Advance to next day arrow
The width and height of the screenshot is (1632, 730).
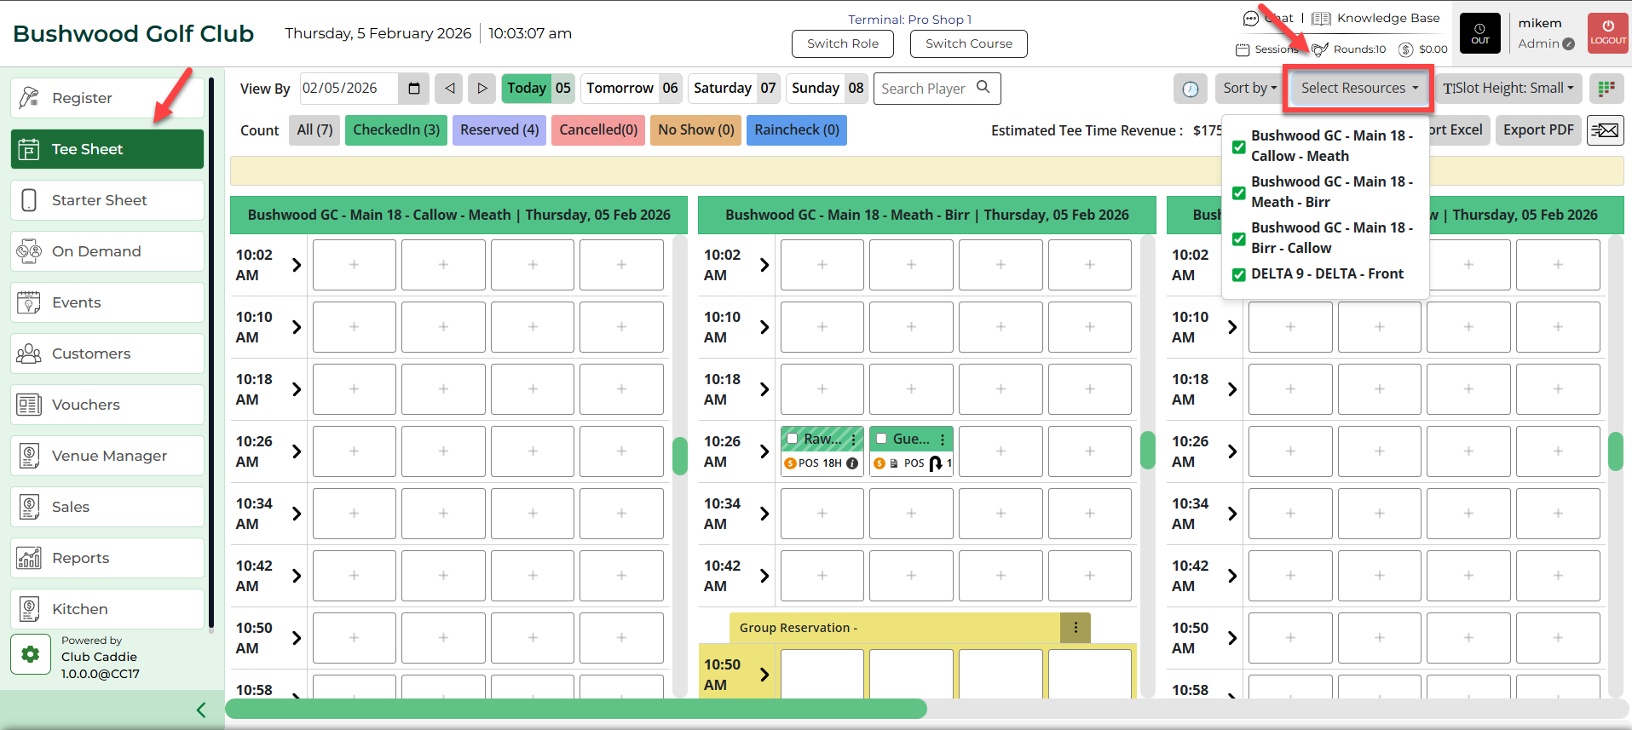[482, 89]
